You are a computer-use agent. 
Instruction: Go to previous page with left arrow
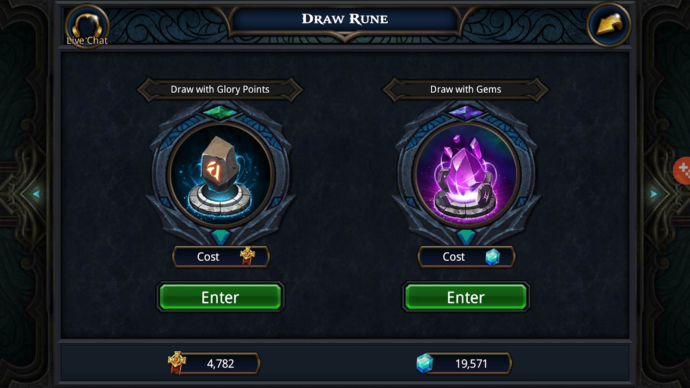tap(36, 194)
